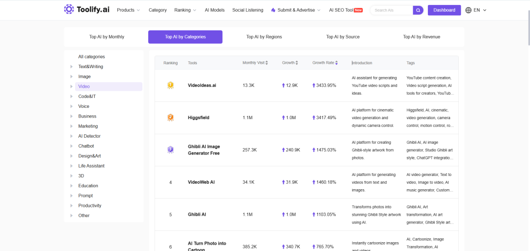Open the Higgsfield tool link
This screenshot has height=251, width=530.
[x=198, y=118]
